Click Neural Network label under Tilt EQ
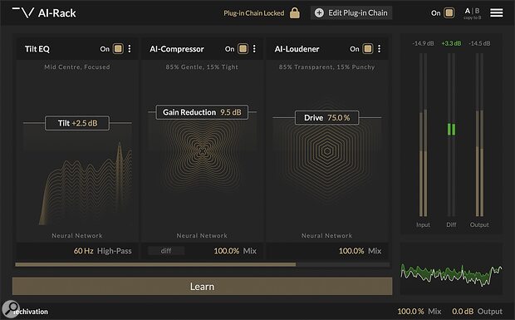Screen dimensions: 515x320 (77, 235)
